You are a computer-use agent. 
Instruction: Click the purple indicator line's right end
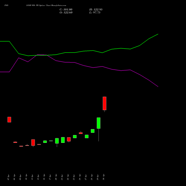pos(158,87)
